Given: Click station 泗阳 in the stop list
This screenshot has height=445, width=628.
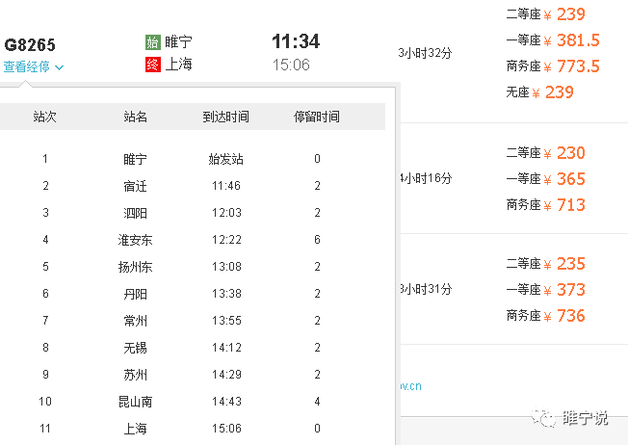Looking at the screenshot, I should tap(136, 213).
